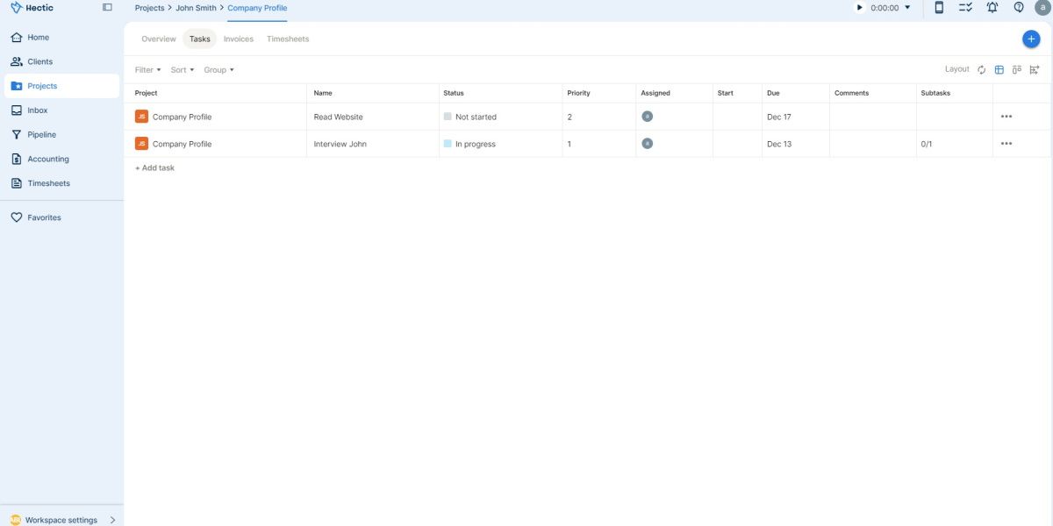Switch to kanban board layout
Viewport: 1053px width, 526px height.
click(1017, 70)
